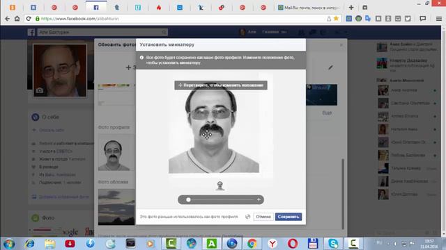Click the bookmark star in address bar
The image size is (446, 250).
click(x=336, y=19)
